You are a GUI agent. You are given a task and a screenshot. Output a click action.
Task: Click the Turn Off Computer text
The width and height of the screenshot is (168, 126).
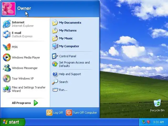(x=85, y=113)
